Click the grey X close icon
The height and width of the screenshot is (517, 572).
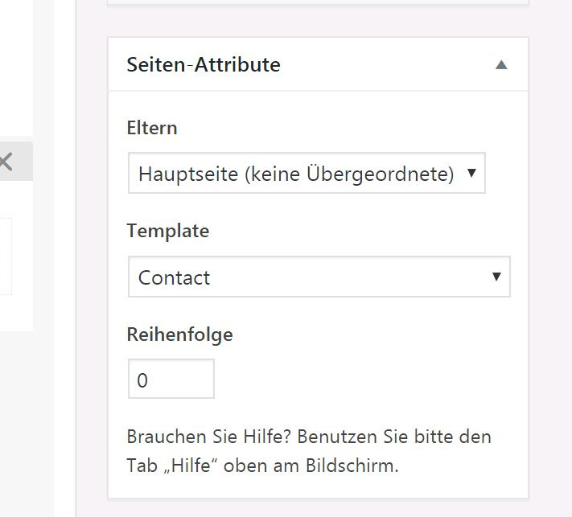tap(6, 162)
